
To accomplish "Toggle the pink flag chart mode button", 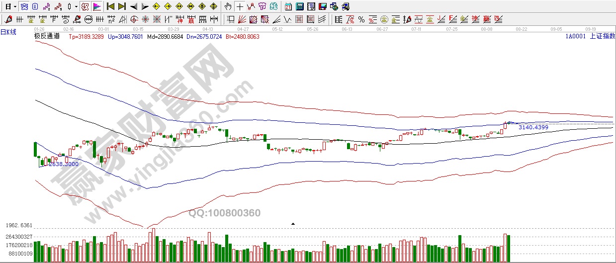I will (x=97, y=6).
